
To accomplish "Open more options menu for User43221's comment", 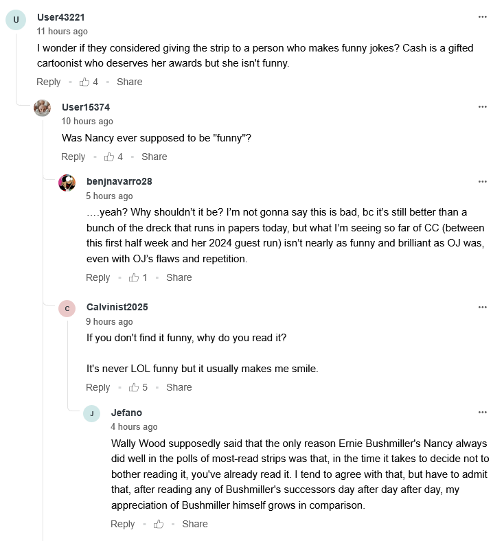I will coord(483,17).
